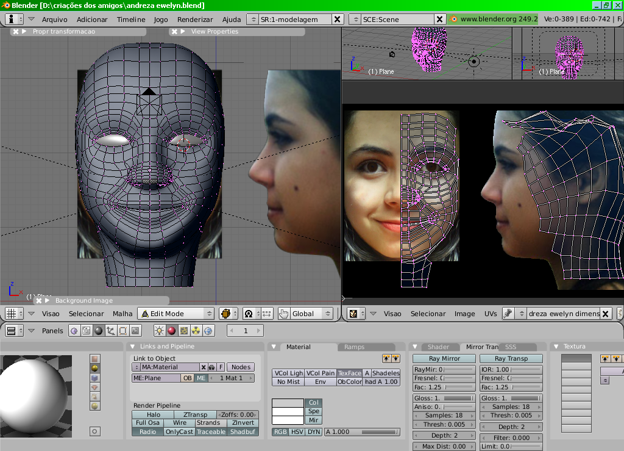Set material preview to cube shape
The image size is (624, 451).
94,378
